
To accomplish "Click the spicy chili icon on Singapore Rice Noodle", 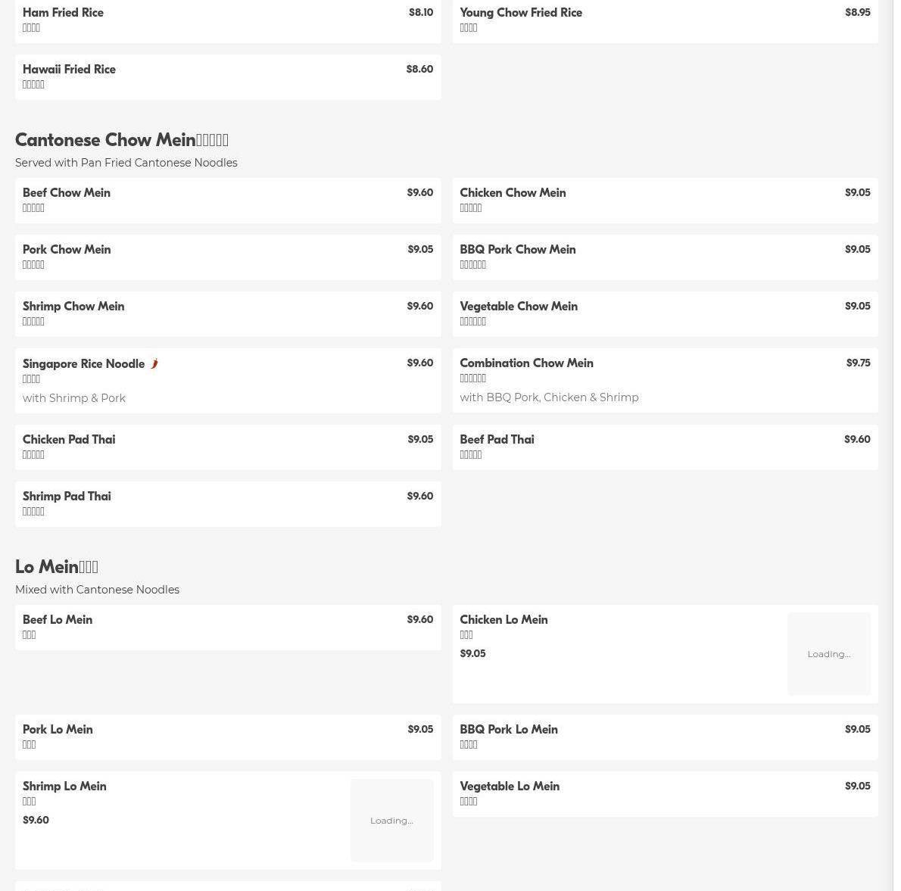I will point(154,363).
